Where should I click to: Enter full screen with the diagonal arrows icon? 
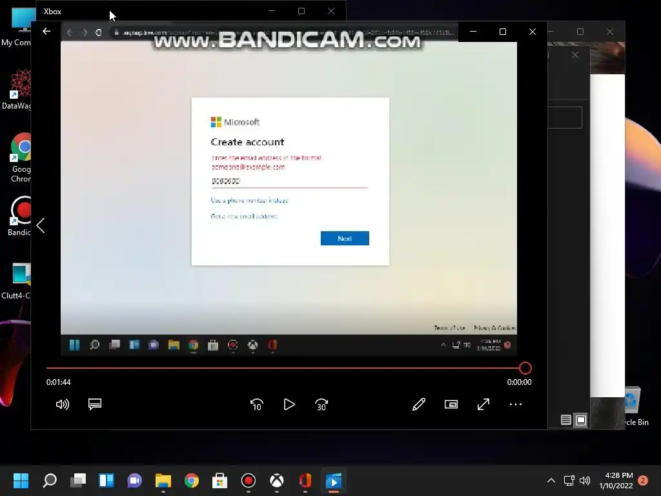(x=483, y=404)
